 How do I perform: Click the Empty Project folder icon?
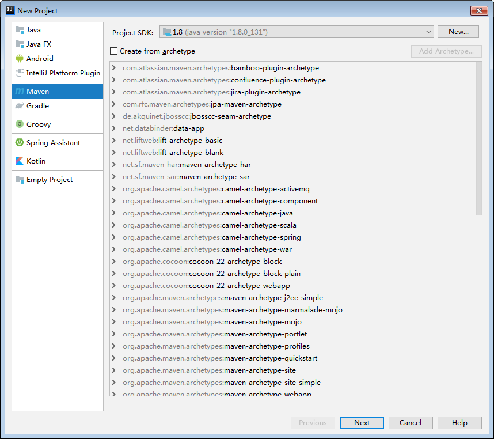[x=20, y=180]
